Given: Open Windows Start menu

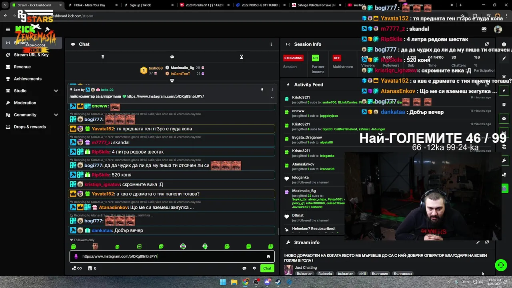Looking at the screenshot, I should (x=223, y=282).
